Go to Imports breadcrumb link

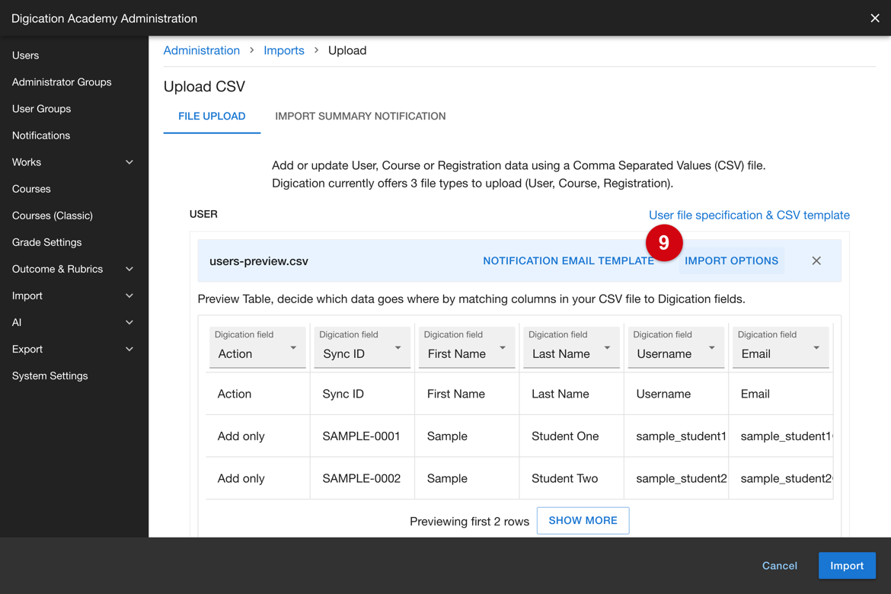[283, 50]
